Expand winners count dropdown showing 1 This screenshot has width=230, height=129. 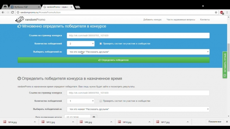(x=80, y=101)
